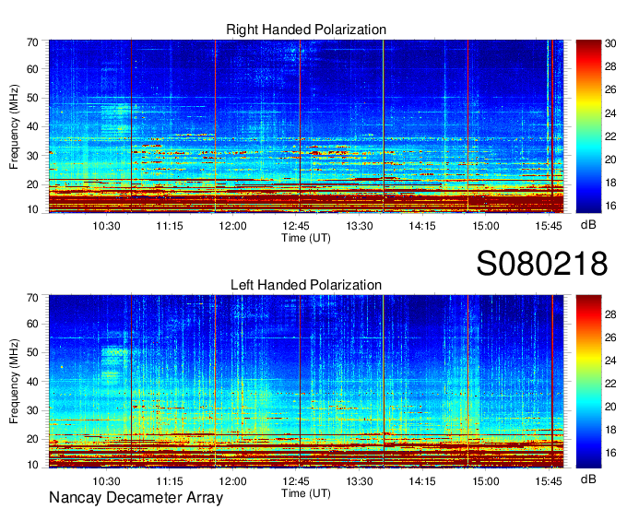Click Frequency (MHz) label of Left Handed plot
The width and height of the screenshot is (627, 509).
tap(14, 382)
